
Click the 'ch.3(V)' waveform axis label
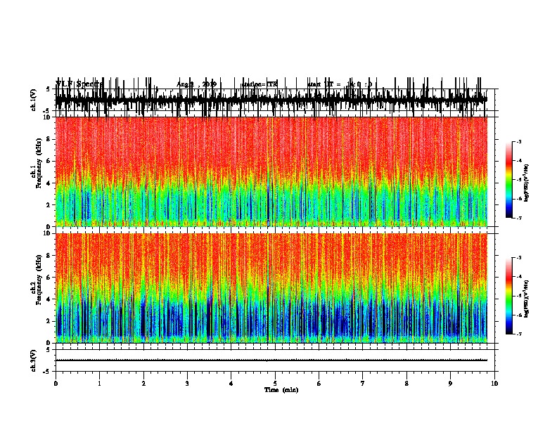pyautogui.click(x=34, y=360)
